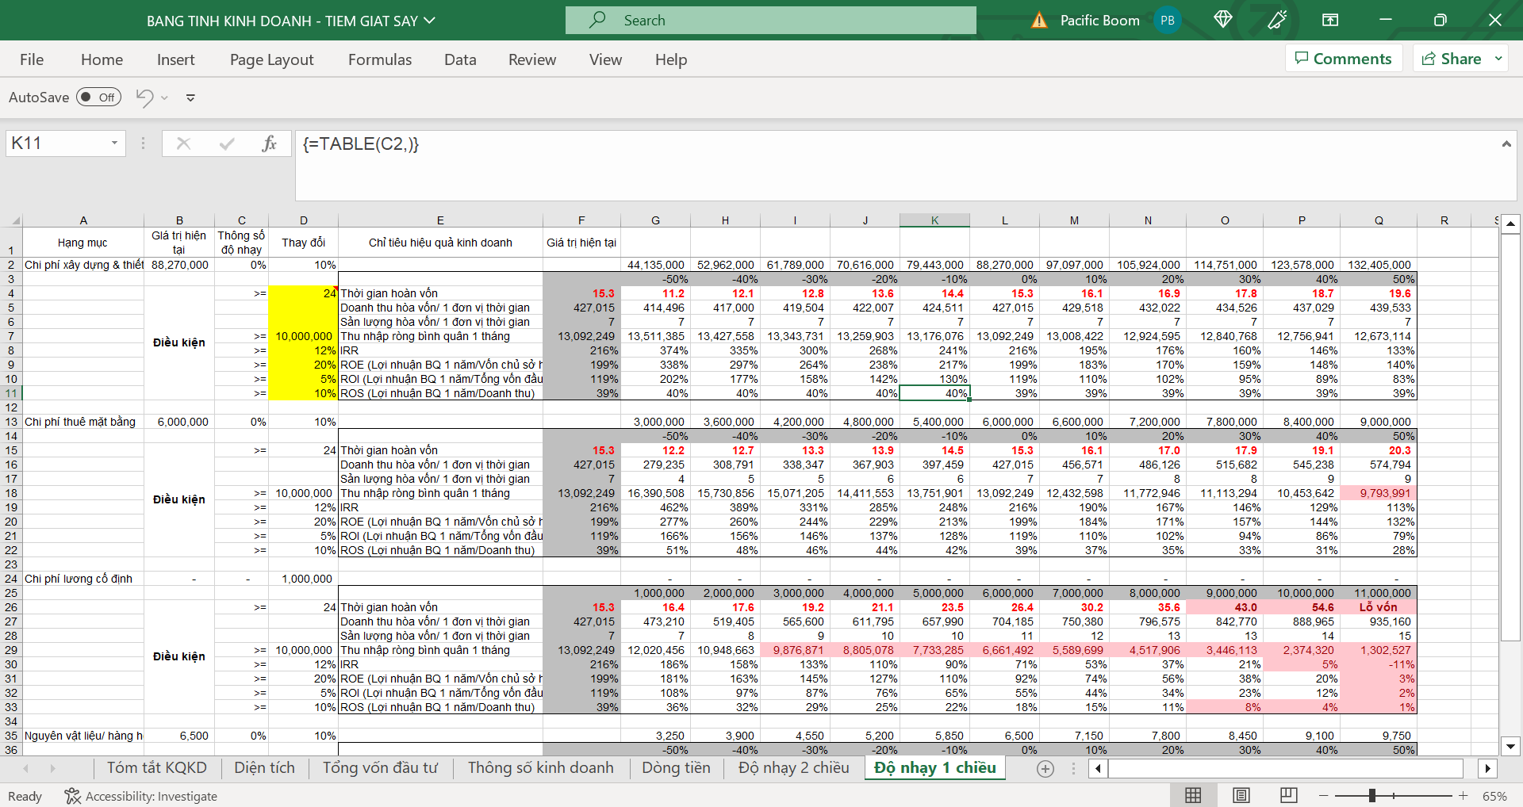
Task: Expand the Name Box dropdown arrow
Action: 114,143
